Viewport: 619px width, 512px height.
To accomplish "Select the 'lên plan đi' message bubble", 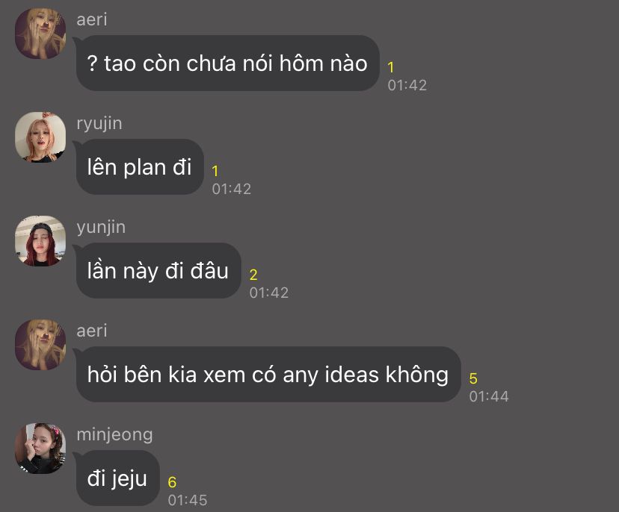I will [140, 166].
